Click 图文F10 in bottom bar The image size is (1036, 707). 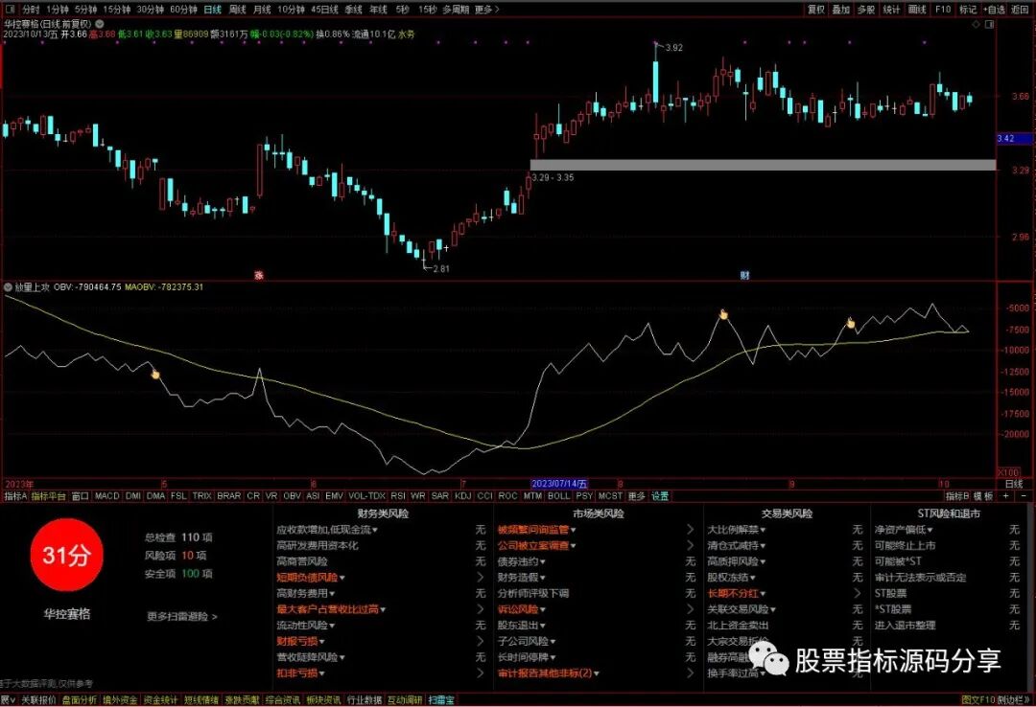click(x=979, y=699)
